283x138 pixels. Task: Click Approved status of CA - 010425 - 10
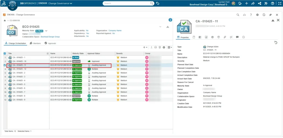click(93, 62)
